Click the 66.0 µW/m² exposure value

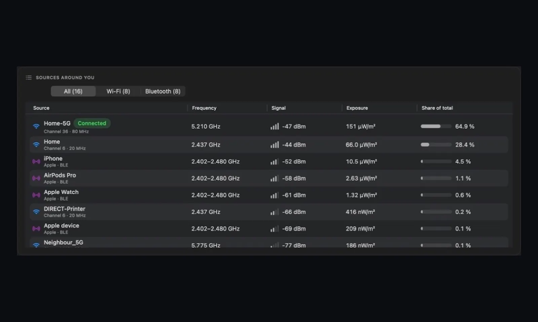click(361, 145)
